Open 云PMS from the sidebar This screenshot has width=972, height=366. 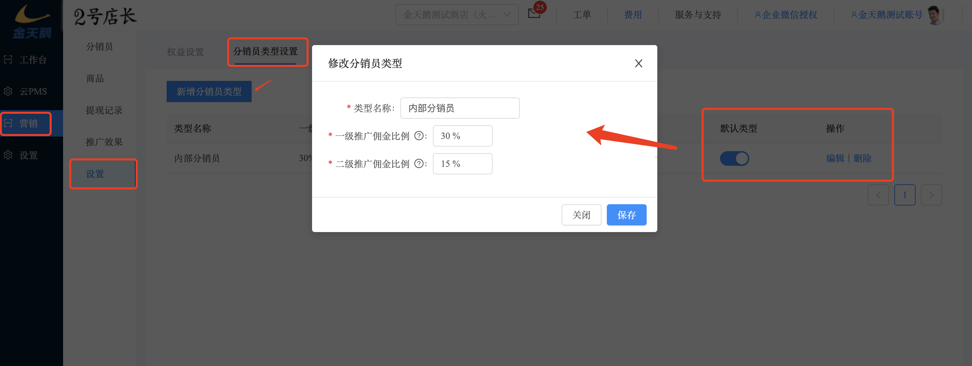[25, 91]
